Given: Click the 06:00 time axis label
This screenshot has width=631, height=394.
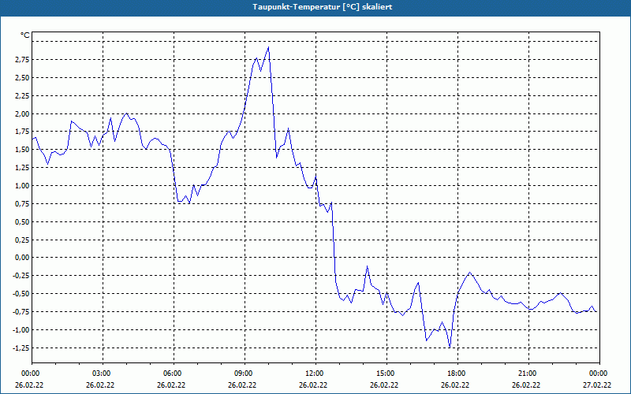Looking at the screenshot, I should click(174, 374).
